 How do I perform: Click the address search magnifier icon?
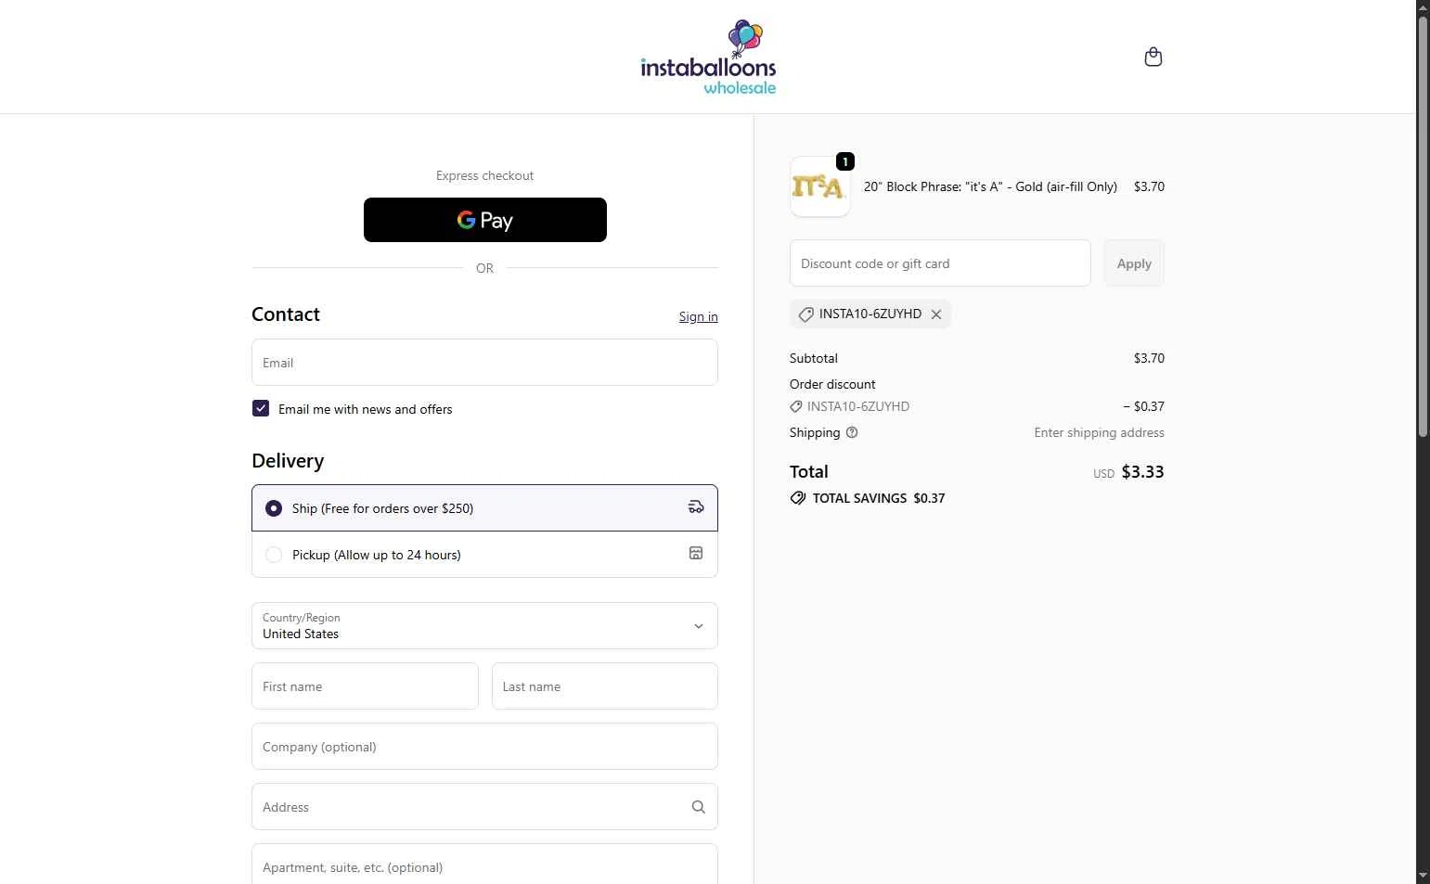[698, 807]
